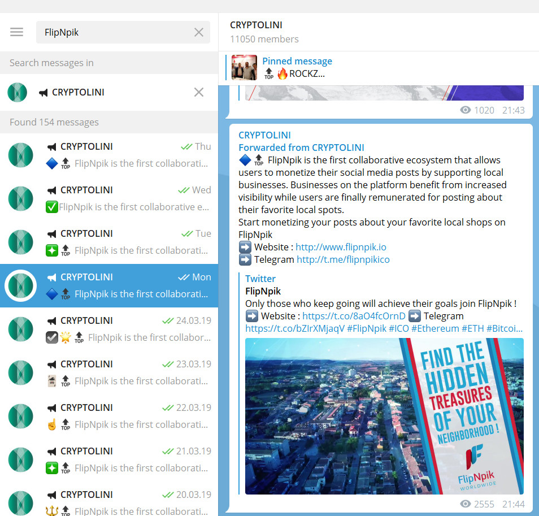This screenshot has height=516, width=539.
Task: Click the 2555 views counter
Action: (x=477, y=504)
